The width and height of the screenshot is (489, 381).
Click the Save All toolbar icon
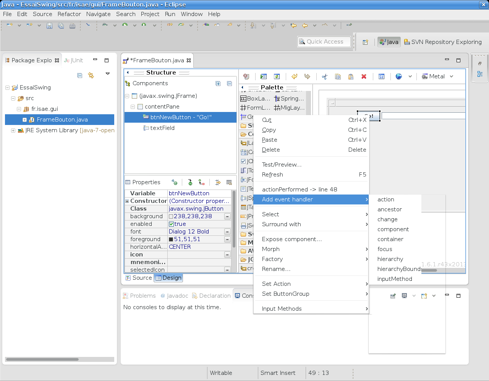(61, 26)
